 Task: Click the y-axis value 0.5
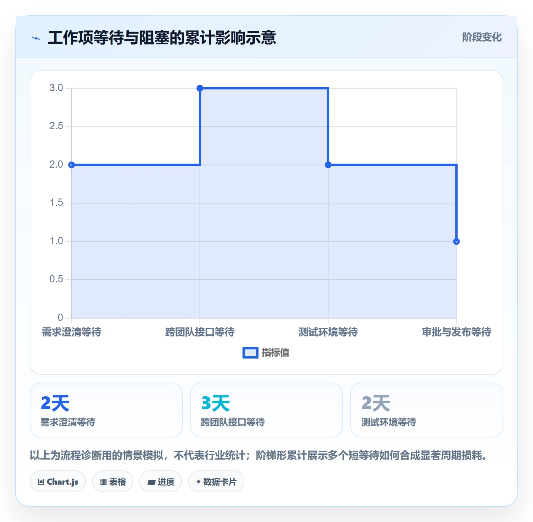[x=56, y=279]
